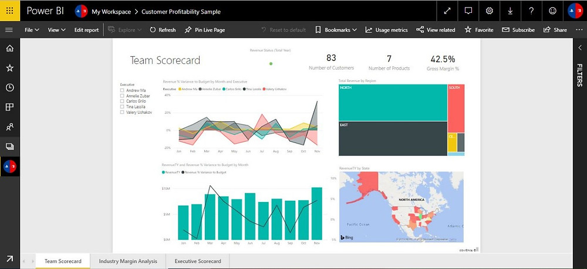
Task: Click RevenueTY teal legend marker
Action: click(x=163, y=172)
